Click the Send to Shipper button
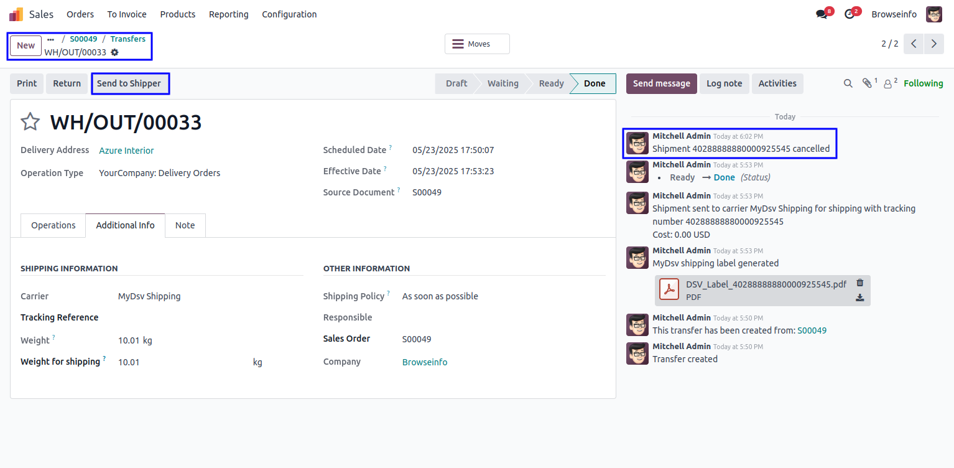This screenshot has width=954, height=468. 129,83
